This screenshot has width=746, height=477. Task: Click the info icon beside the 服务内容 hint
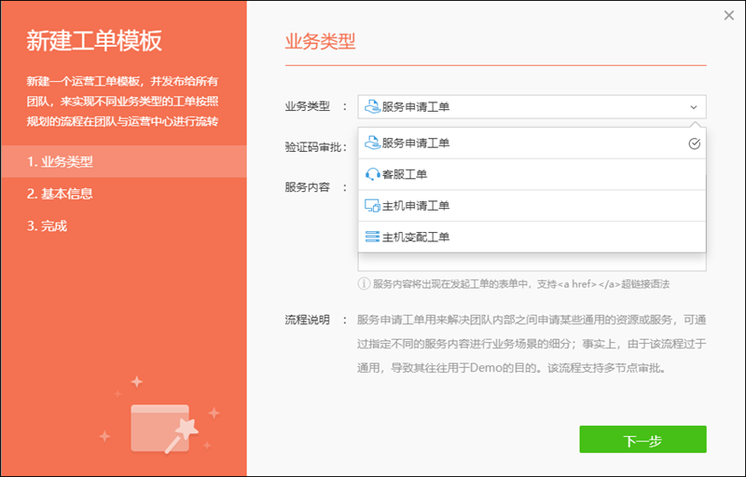click(364, 284)
